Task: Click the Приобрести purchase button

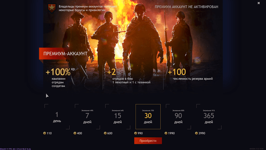Action: pos(148,141)
